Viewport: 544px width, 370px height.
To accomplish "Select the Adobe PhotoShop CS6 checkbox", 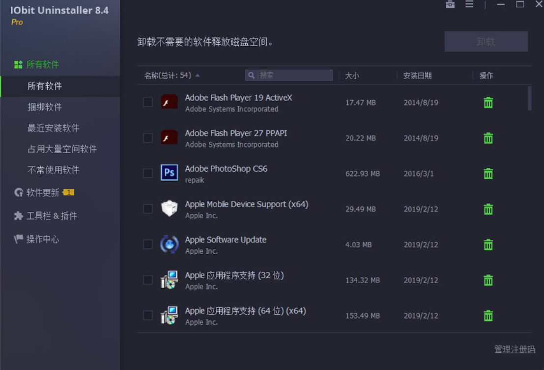I will click(148, 173).
